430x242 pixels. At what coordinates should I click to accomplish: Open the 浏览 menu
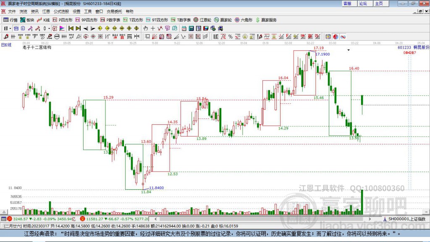(24, 11)
